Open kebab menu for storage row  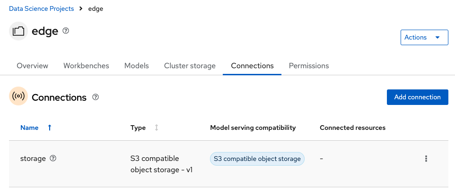click(426, 159)
